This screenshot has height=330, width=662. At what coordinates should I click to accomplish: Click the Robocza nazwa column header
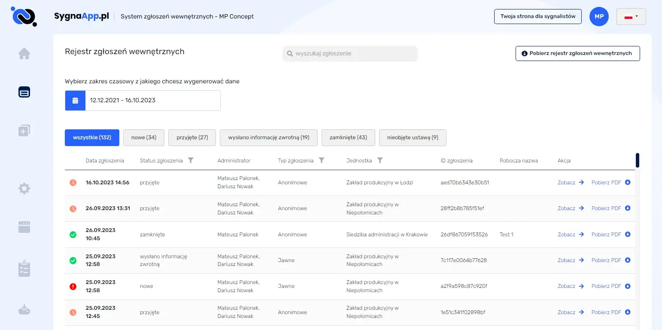pyautogui.click(x=519, y=161)
